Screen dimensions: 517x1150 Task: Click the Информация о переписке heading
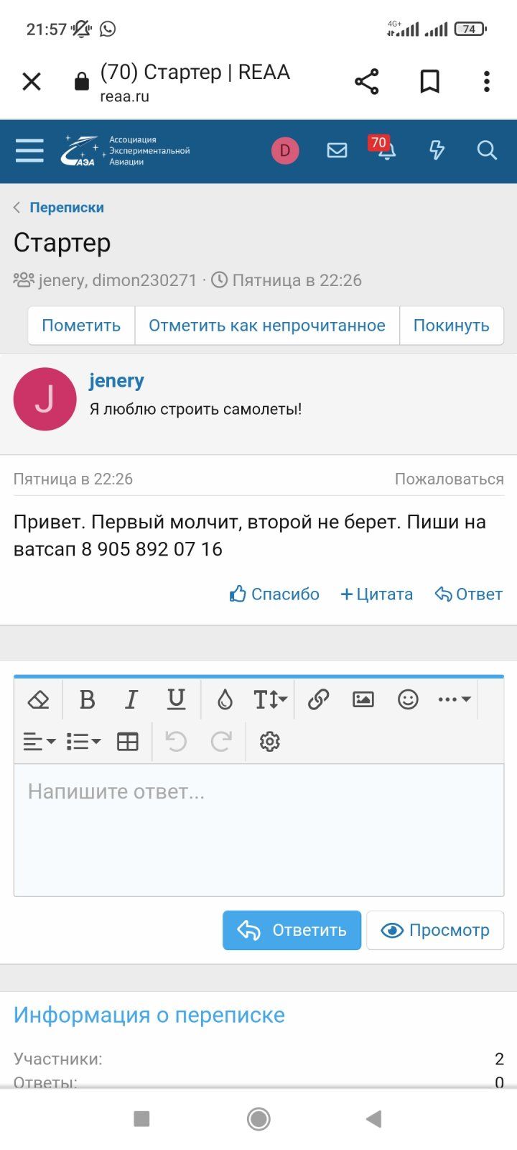(149, 1015)
